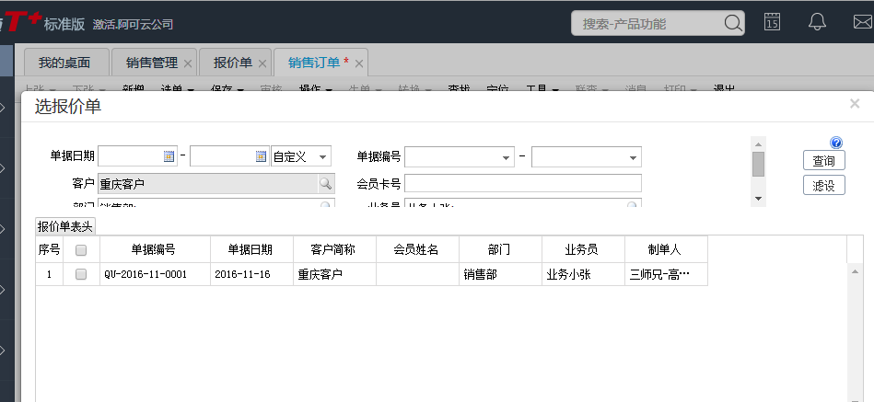This screenshot has height=402, width=874.
Task: Expand the first 单据编号 dropdown
Action: (x=506, y=157)
